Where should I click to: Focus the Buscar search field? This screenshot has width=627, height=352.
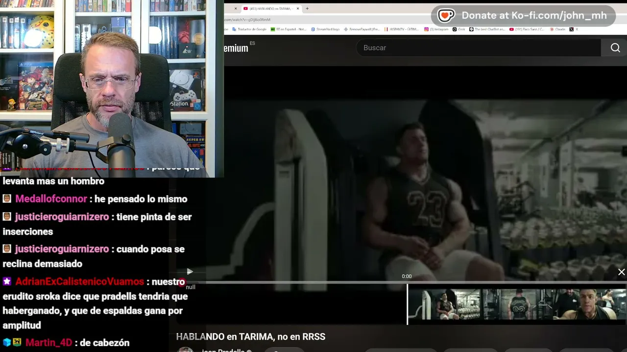(x=480, y=47)
